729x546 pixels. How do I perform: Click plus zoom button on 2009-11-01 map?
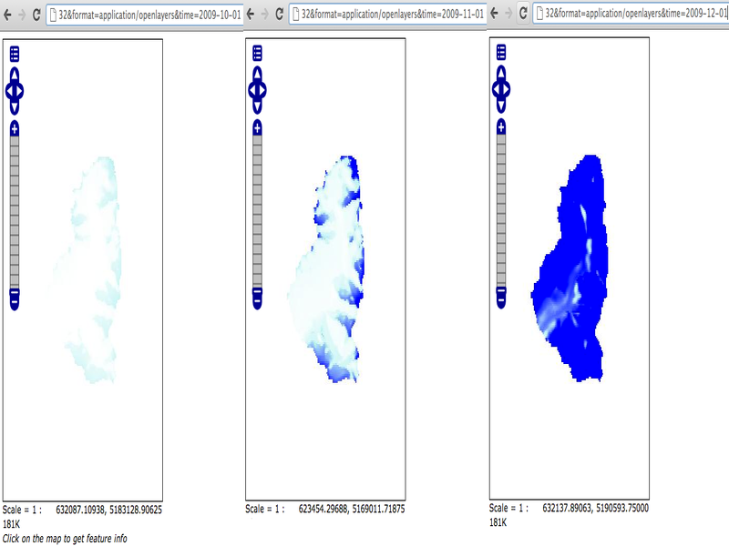(x=257, y=129)
